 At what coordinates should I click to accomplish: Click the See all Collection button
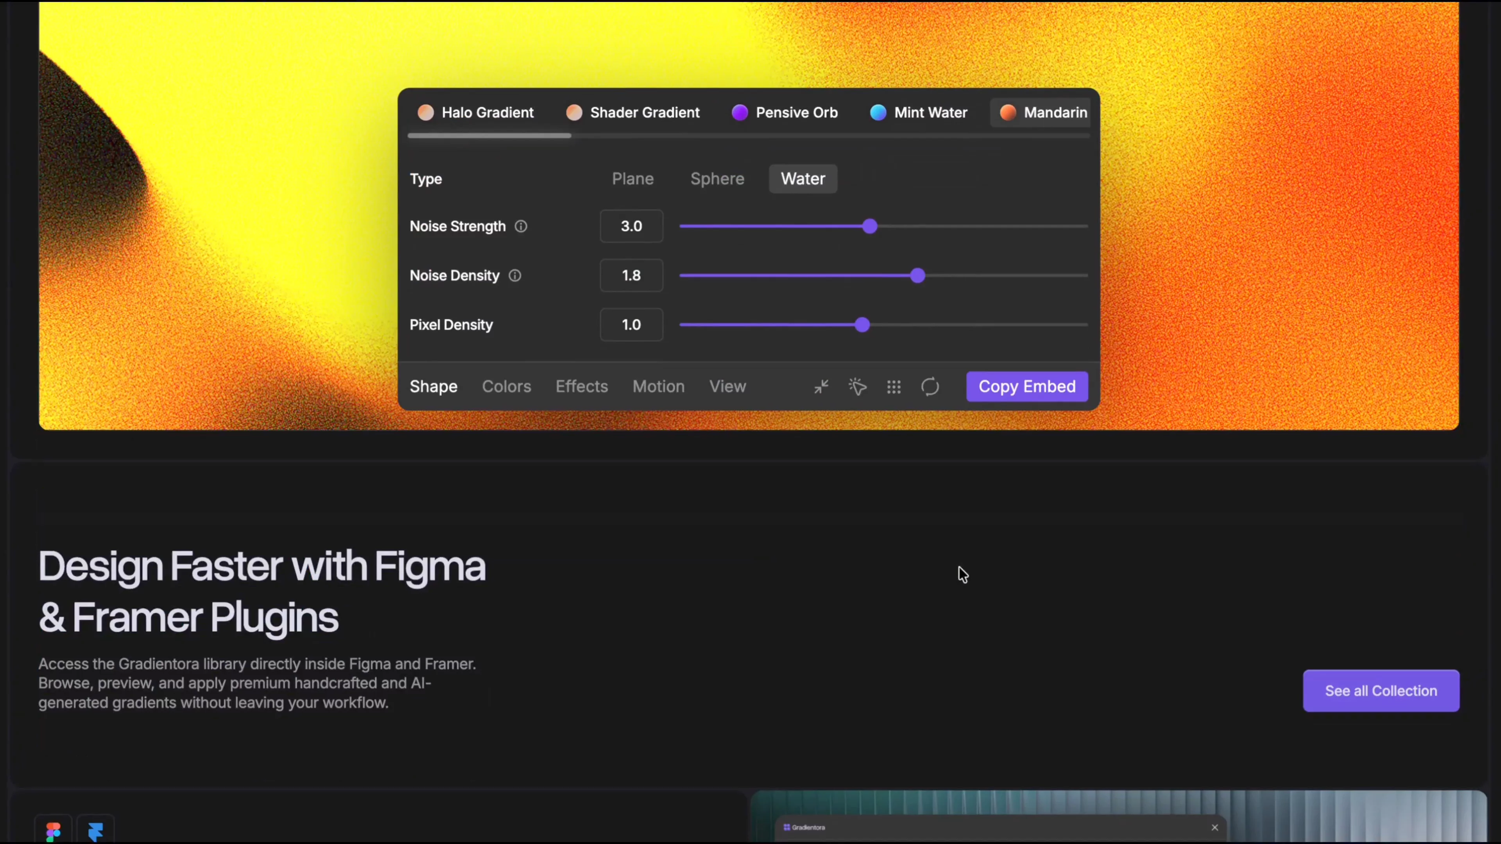(1381, 691)
